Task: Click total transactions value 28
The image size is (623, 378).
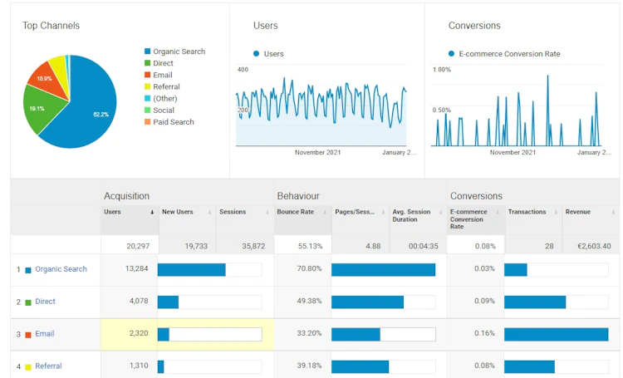Action: [549, 246]
